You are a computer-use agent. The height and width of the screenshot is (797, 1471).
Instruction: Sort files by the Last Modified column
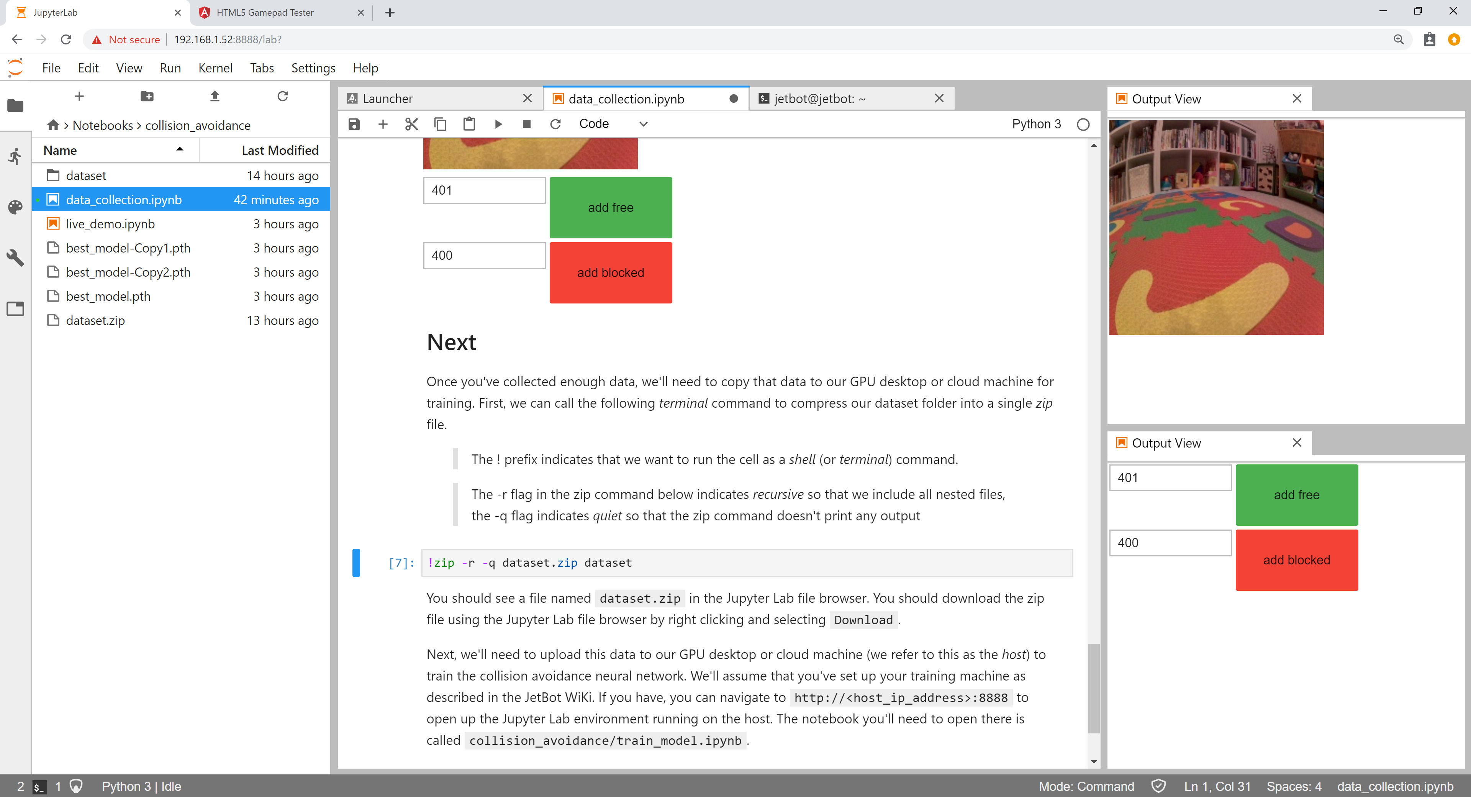tap(279, 150)
